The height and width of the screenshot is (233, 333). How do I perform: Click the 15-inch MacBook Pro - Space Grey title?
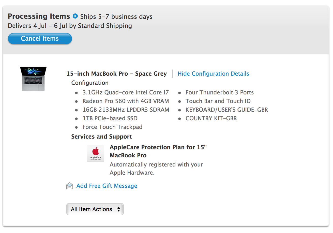(x=117, y=74)
